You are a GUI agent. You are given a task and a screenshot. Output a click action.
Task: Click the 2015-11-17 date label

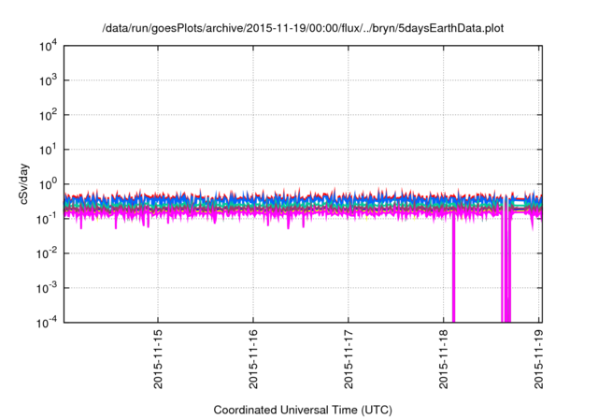coord(349,359)
